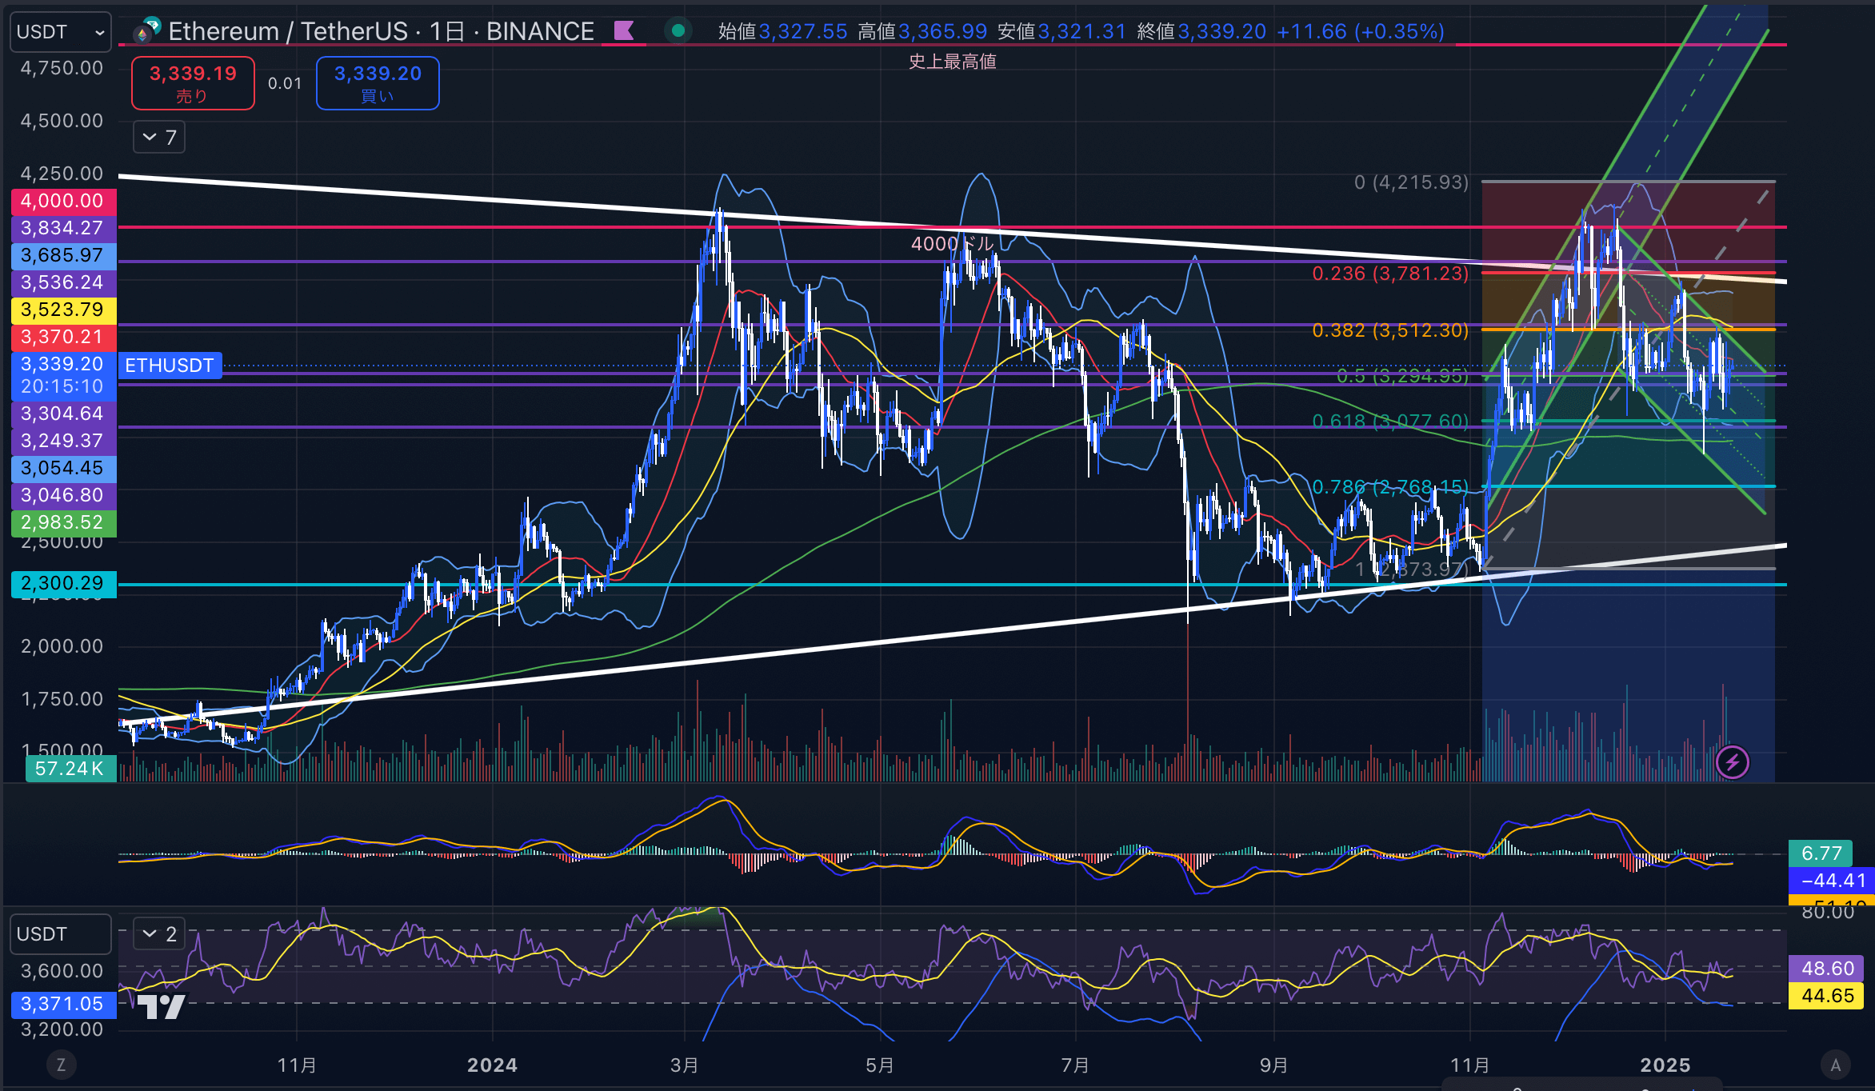Click the purple lightning bolt events icon
1875x1091 pixels.
1733,762
